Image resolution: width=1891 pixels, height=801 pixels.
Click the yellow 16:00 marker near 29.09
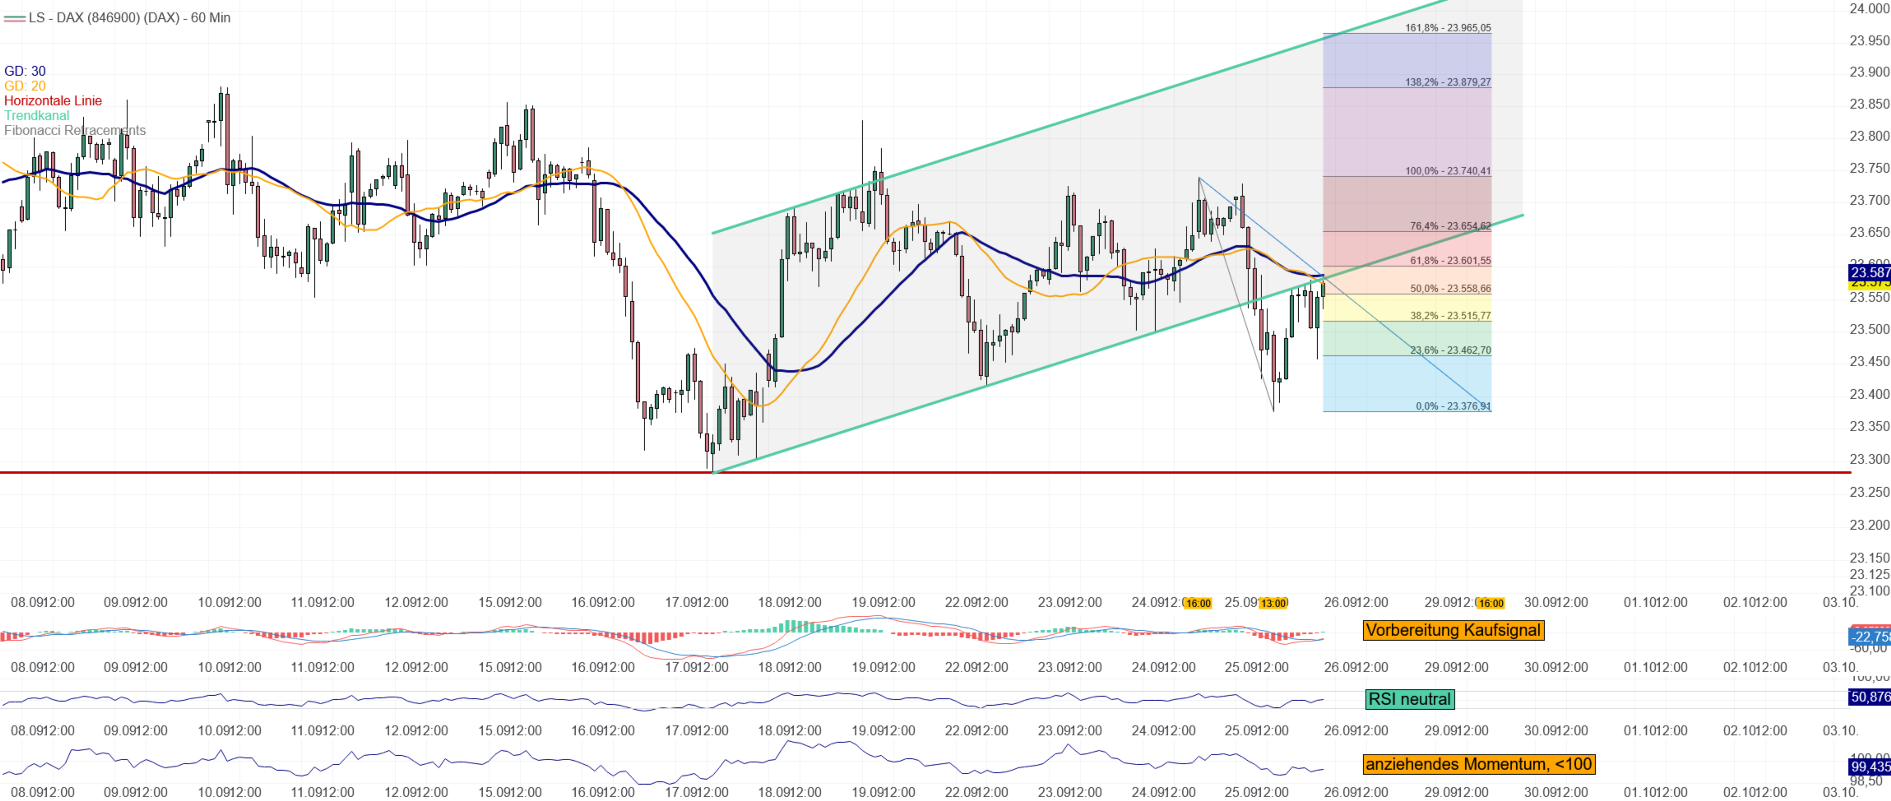(1491, 604)
